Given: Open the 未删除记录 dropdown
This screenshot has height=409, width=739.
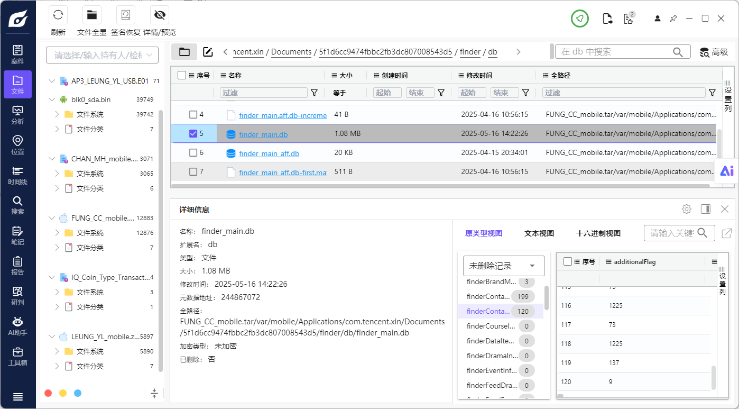Looking at the screenshot, I should coord(503,266).
